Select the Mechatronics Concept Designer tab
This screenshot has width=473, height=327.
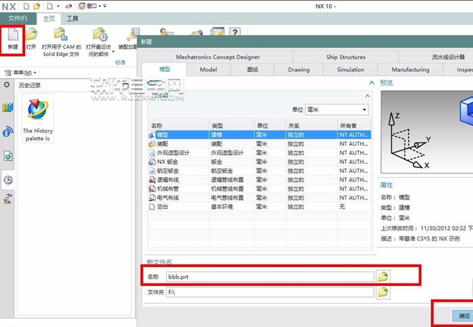click(218, 57)
